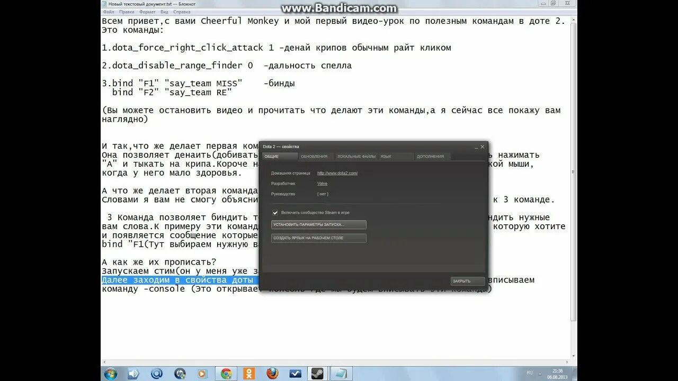Image resolution: width=678 pixels, height=381 pixels.
Task: Open Mozilla Firefox from the taskbar
Action: pyautogui.click(x=272, y=374)
